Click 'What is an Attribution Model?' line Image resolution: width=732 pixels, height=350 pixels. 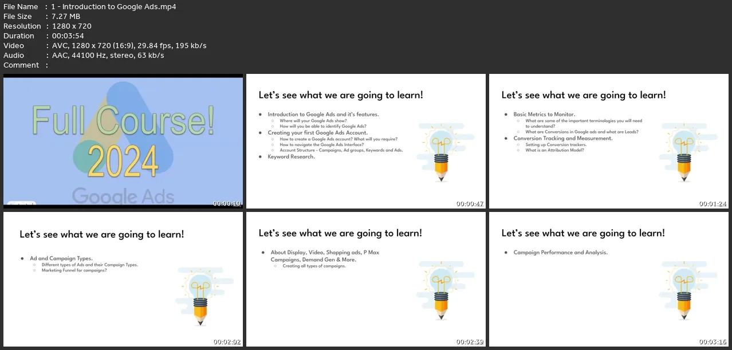pyautogui.click(x=554, y=151)
